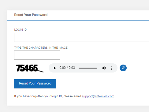Open the support@interskill.com email link
Image resolution: width=149 pixels, height=112 pixels.
pos(98,96)
